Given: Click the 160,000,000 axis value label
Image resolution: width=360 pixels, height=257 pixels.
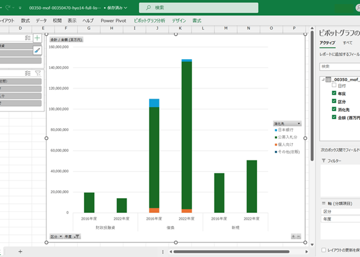Looking at the screenshot, I should (59, 47).
